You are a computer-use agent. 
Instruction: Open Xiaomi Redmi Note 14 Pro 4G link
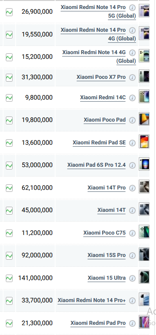pos(98,34)
